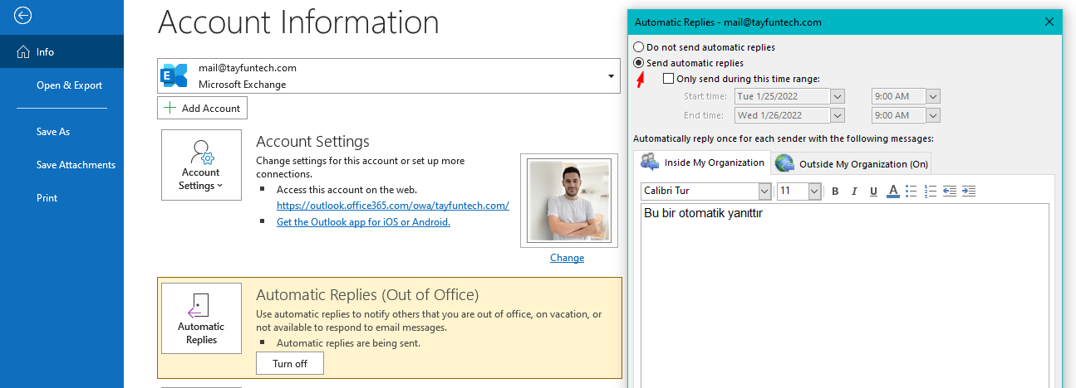
Task: Go back using the back arrow
Action: coord(23,15)
